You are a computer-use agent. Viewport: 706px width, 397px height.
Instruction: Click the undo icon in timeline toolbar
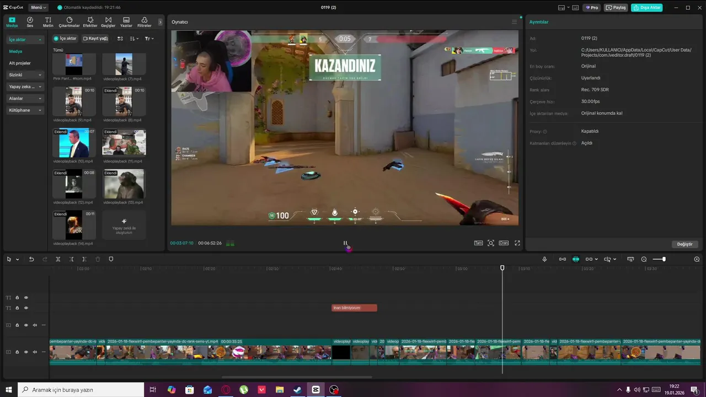click(x=31, y=259)
